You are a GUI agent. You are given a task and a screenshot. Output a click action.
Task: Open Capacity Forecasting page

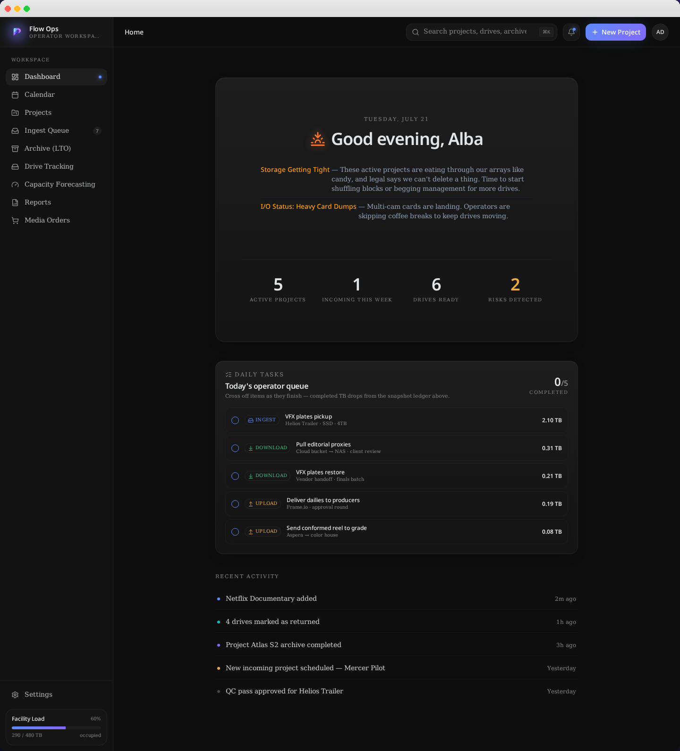click(56, 185)
